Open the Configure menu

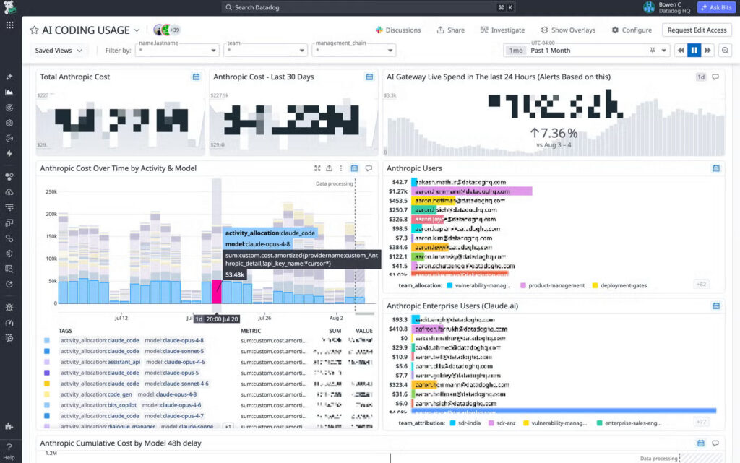[632, 30]
